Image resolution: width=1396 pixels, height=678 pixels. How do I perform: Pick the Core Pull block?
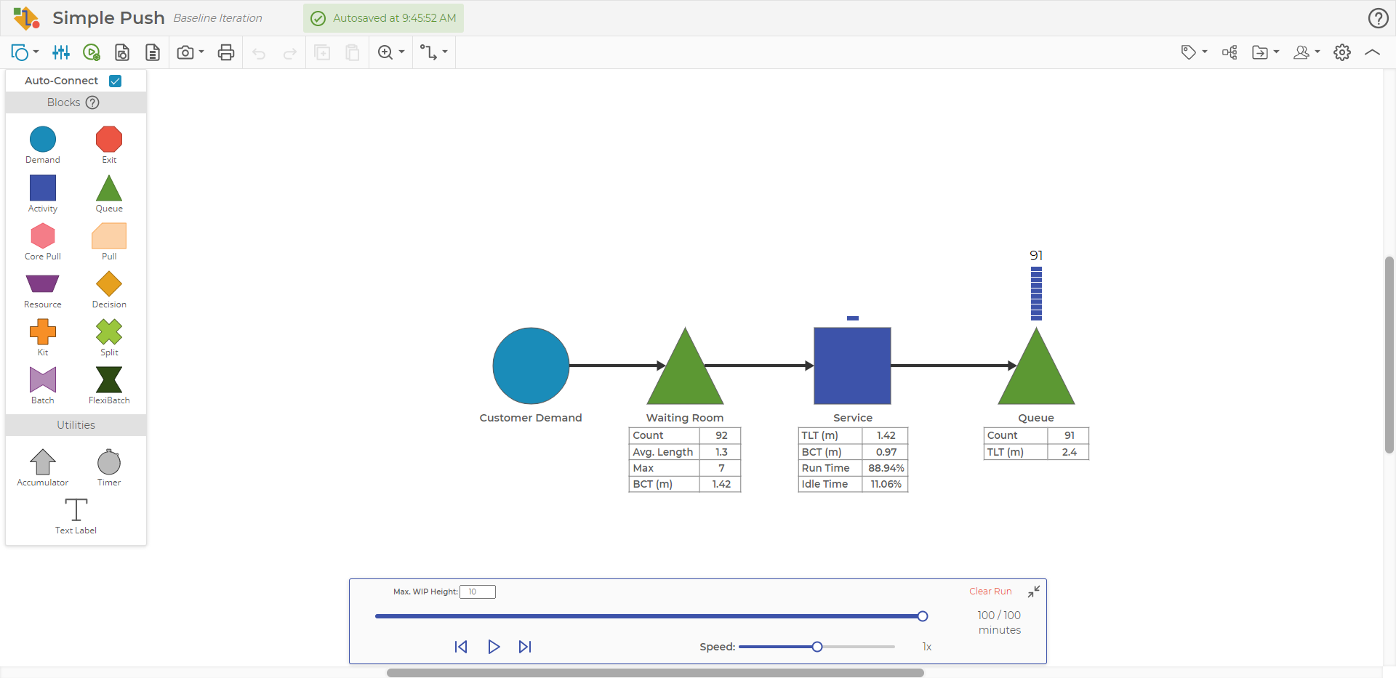click(x=42, y=236)
